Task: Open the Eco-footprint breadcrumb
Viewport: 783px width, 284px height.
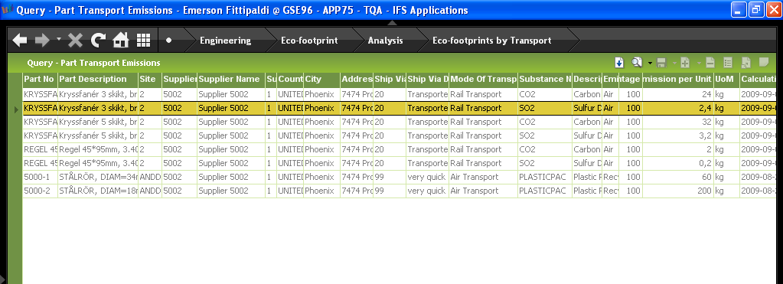Action: [x=309, y=41]
